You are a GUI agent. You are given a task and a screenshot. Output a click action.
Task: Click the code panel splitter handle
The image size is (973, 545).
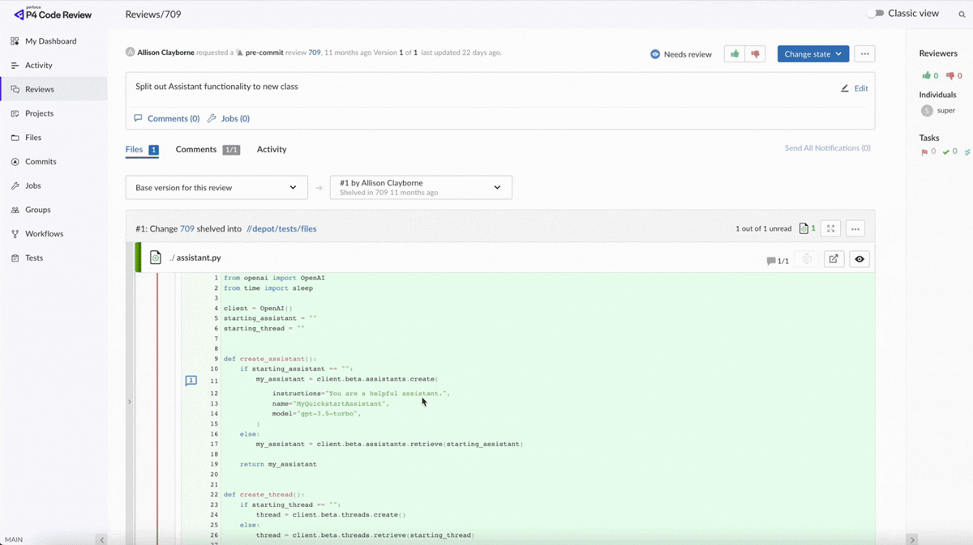click(x=129, y=402)
